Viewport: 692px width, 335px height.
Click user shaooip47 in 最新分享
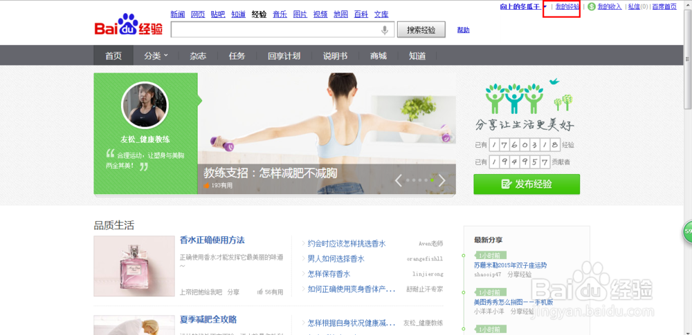click(488, 274)
